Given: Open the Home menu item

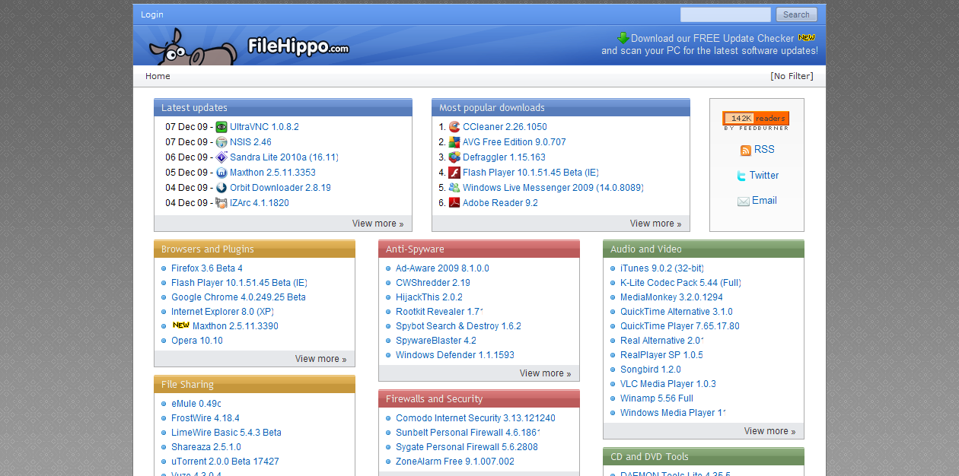Looking at the screenshot, I should point(158,76).
